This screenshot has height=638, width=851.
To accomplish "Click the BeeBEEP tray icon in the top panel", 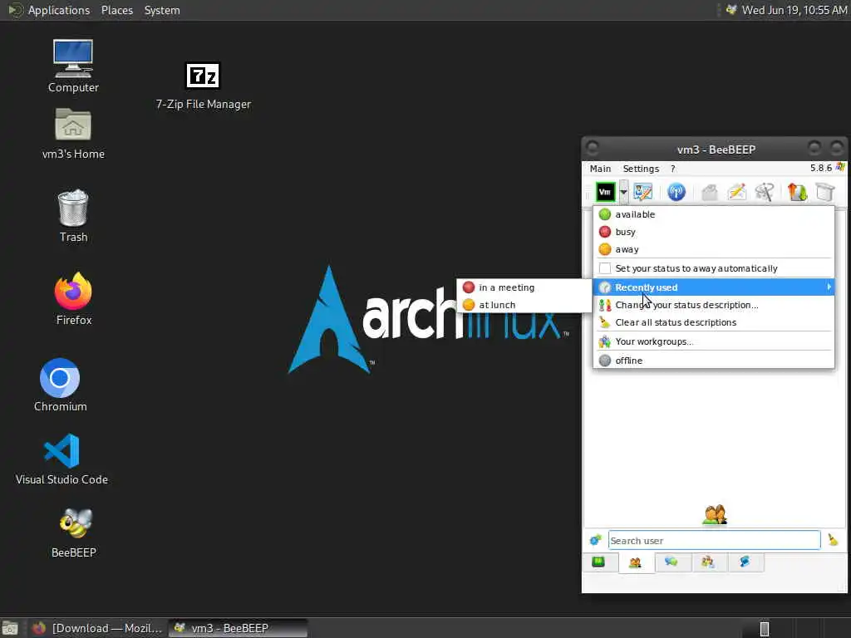I will tap(731, 10).
